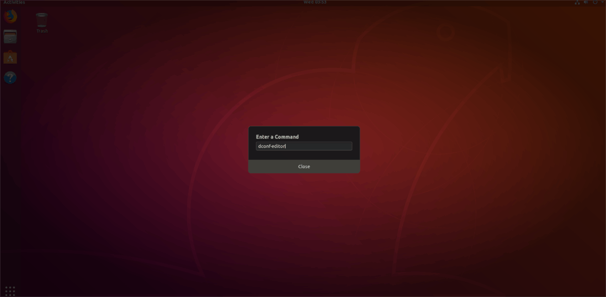606x297 pixels.
Task: Open the Activities overview
Action: coord(14,2)
